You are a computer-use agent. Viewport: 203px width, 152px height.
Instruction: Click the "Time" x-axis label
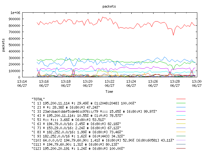point(109,92)
